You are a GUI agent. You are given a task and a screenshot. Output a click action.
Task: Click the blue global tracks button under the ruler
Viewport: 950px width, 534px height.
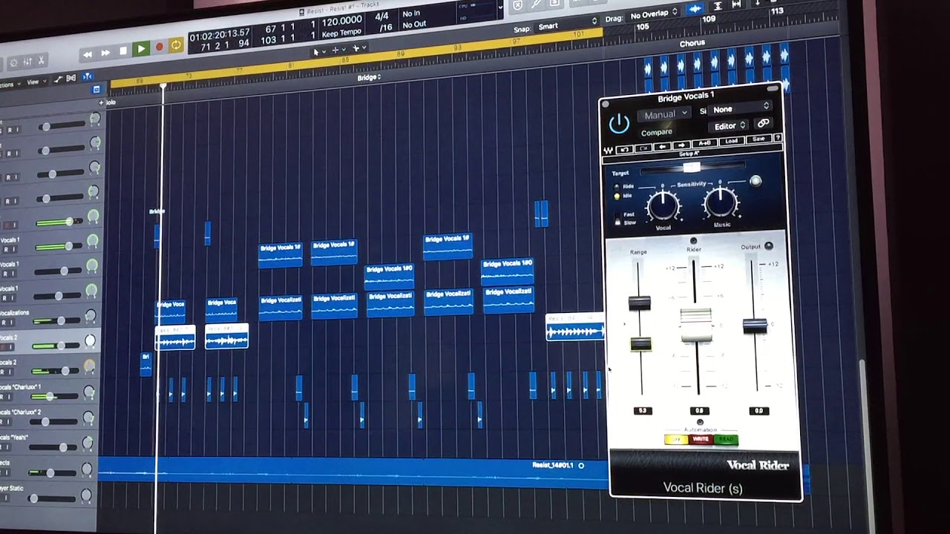click(x=96, y=89)
